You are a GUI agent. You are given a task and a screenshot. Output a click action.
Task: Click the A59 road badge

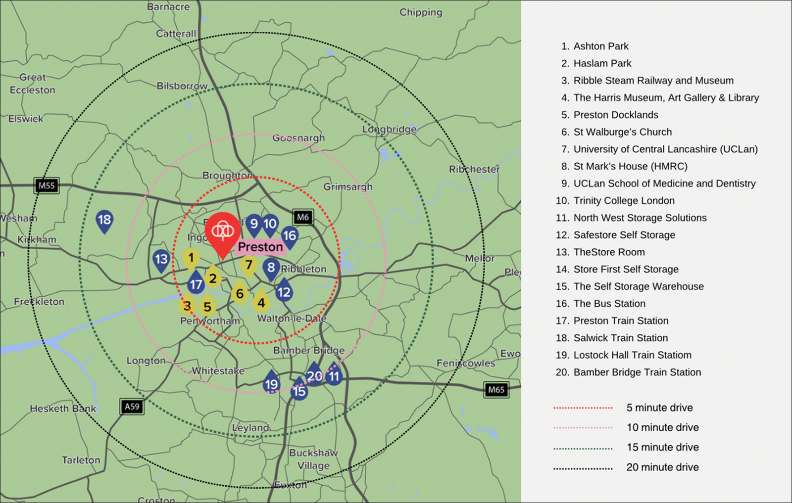(132, 407)
